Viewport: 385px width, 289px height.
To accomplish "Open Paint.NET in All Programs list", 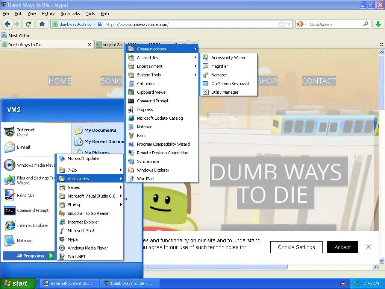I will [x=90, y=257].
